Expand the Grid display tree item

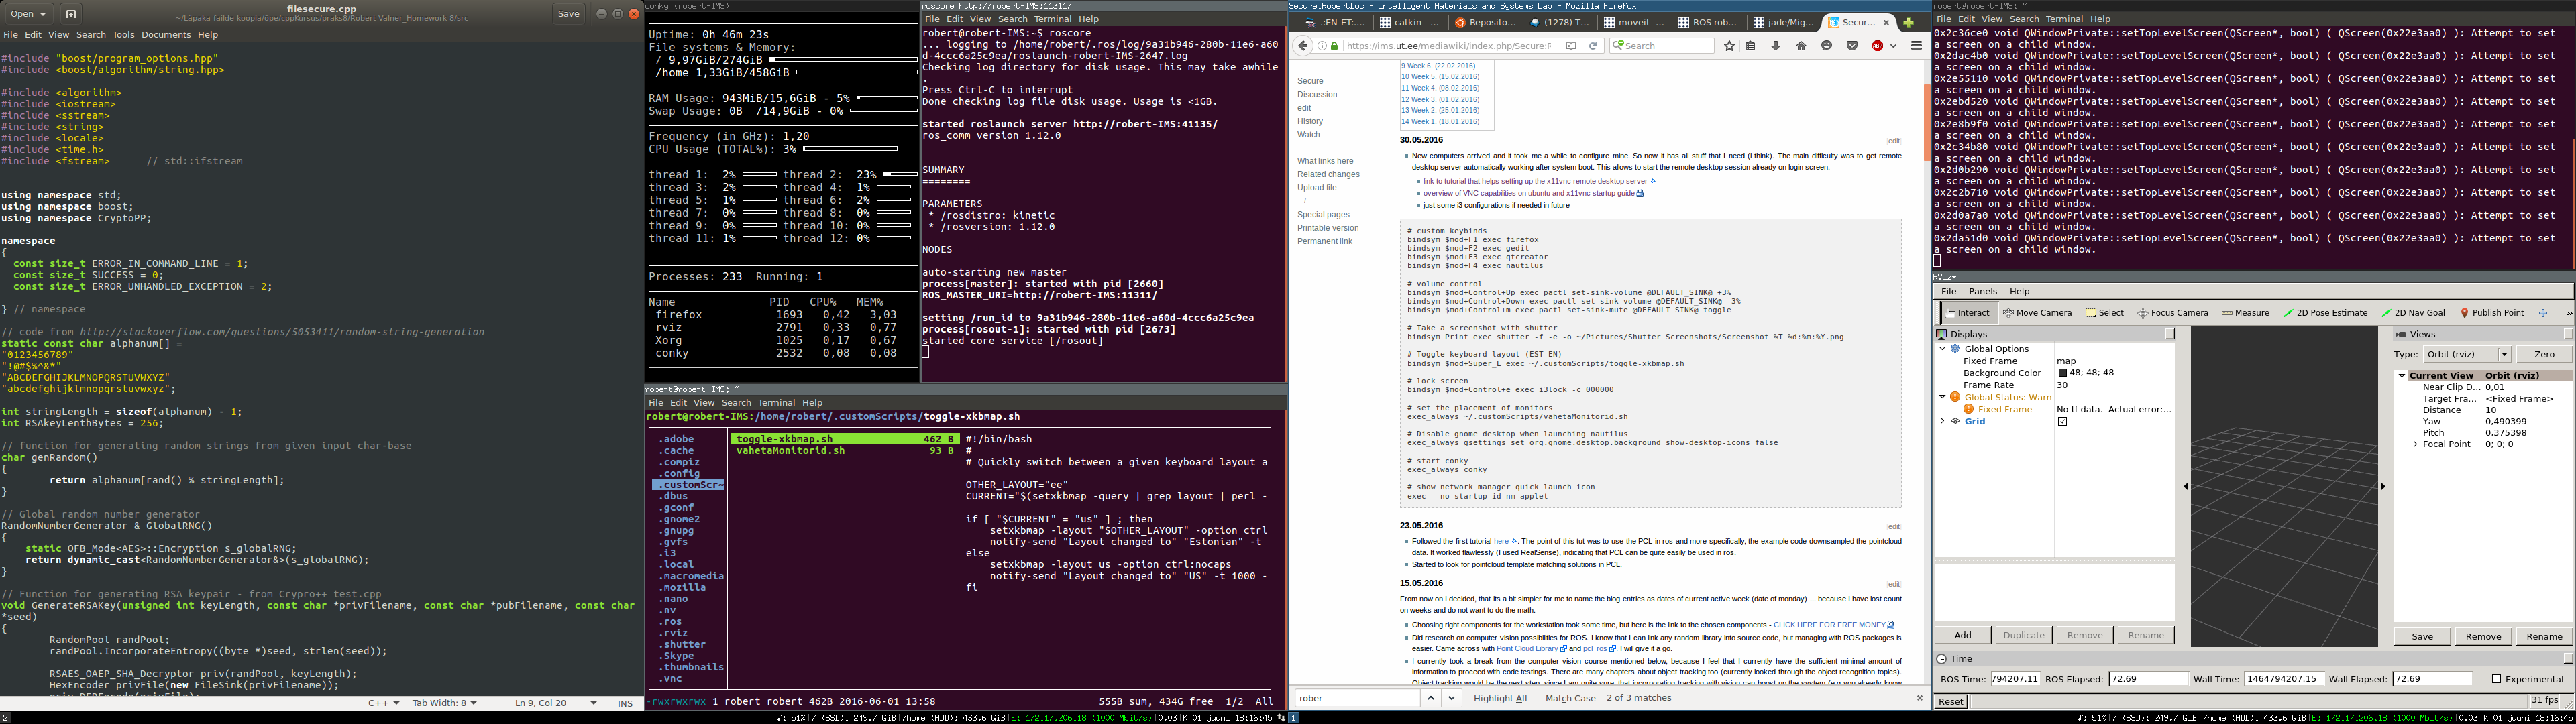[1943, 421]
